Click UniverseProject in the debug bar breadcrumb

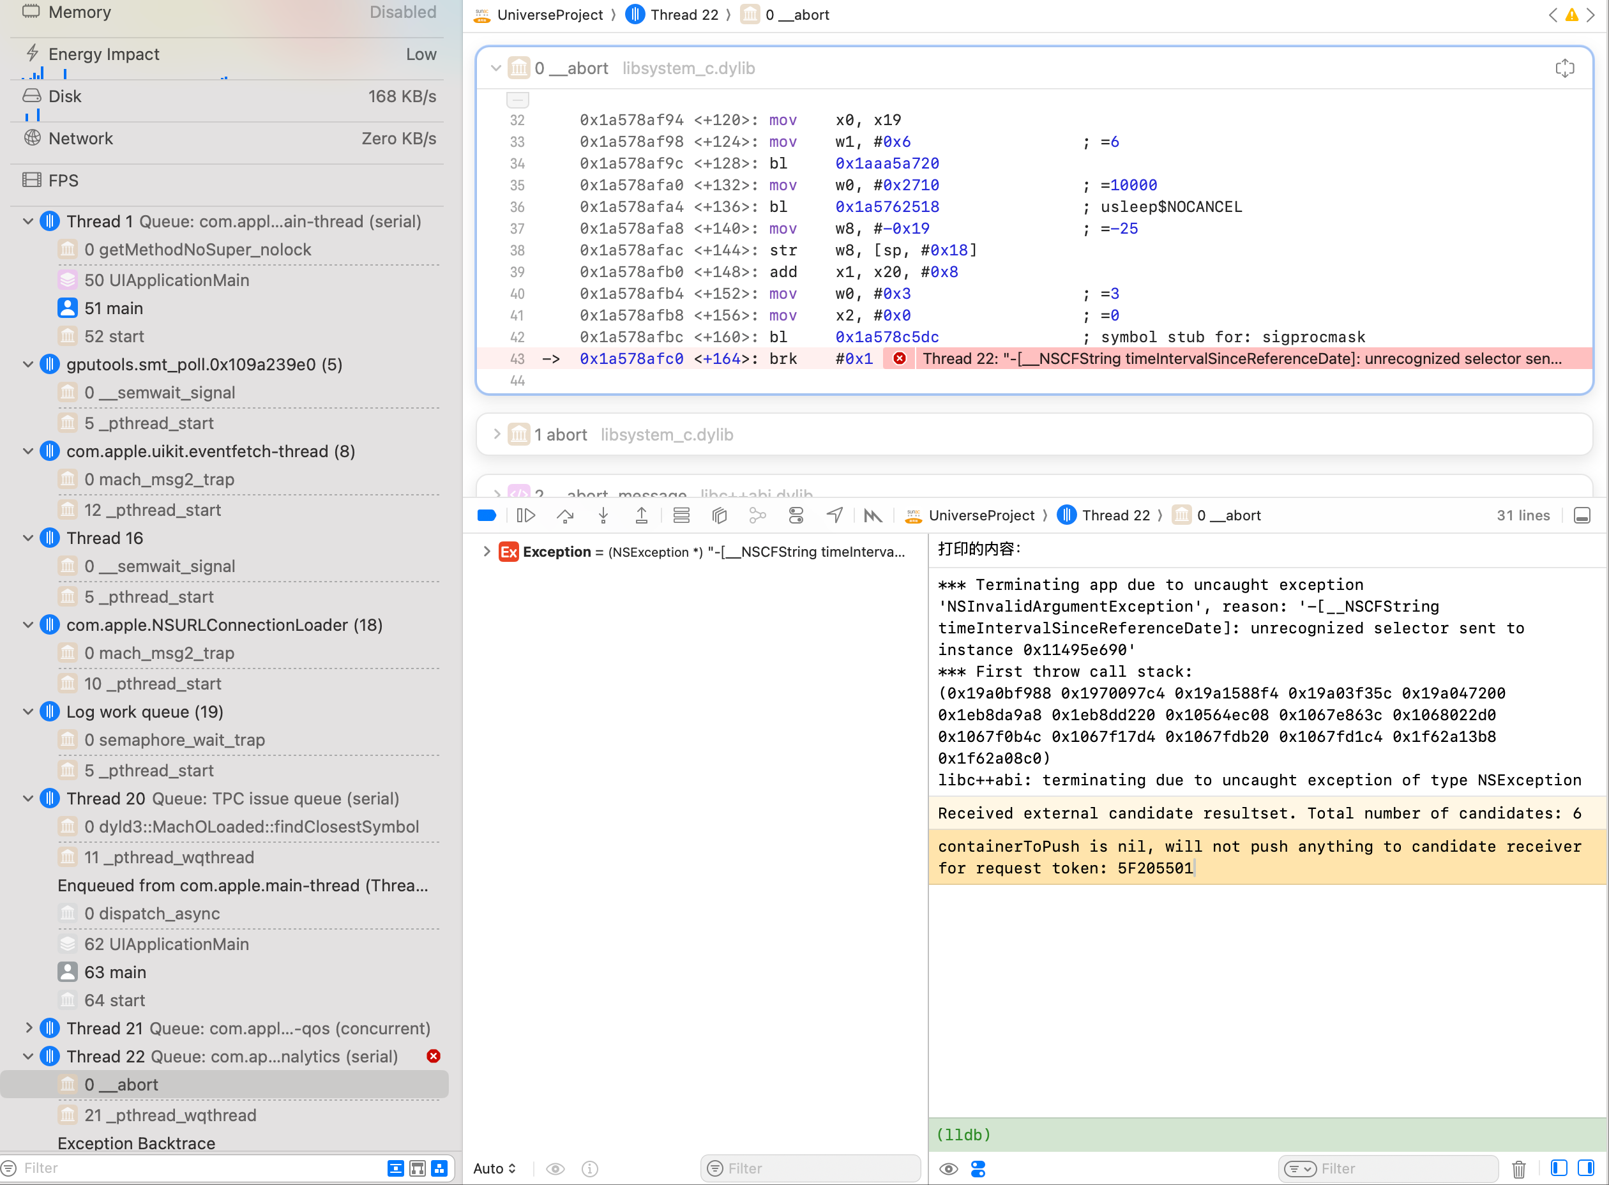point(981,515)
